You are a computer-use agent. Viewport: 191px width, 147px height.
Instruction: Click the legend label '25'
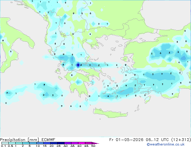[x=58, y=146]
